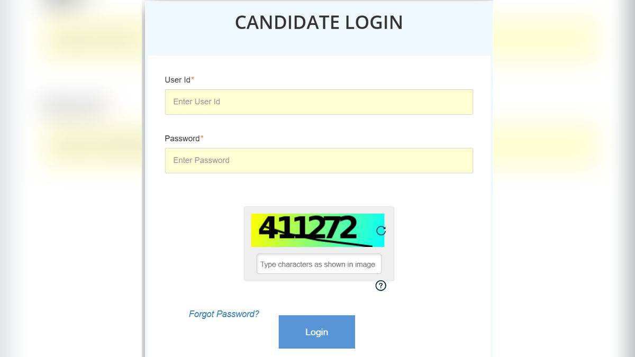Open captcha help via the question mark icon

(380, 286)
